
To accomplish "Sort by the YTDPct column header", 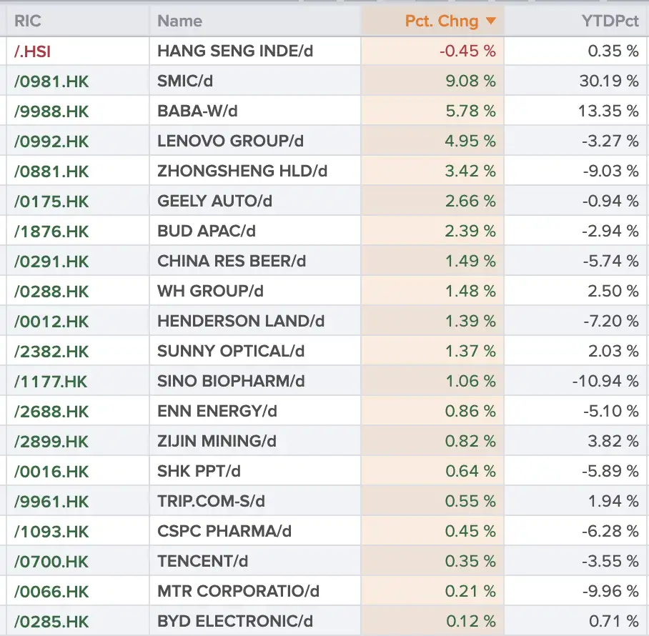I will [610, 21].
